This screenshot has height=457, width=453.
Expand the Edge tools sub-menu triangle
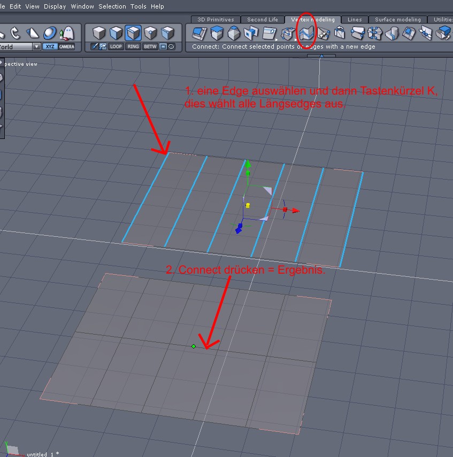pos(295,40)
